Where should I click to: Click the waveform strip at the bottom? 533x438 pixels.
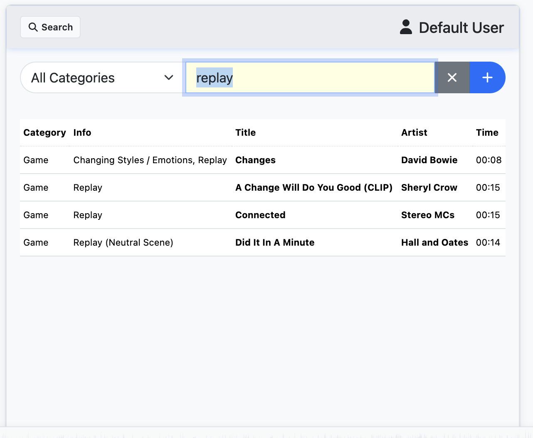(x=266, y=433)
